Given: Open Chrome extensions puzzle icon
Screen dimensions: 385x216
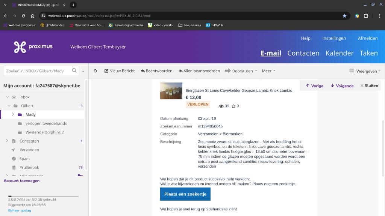Looking at the screenshot, I should (x=366, y=16).
